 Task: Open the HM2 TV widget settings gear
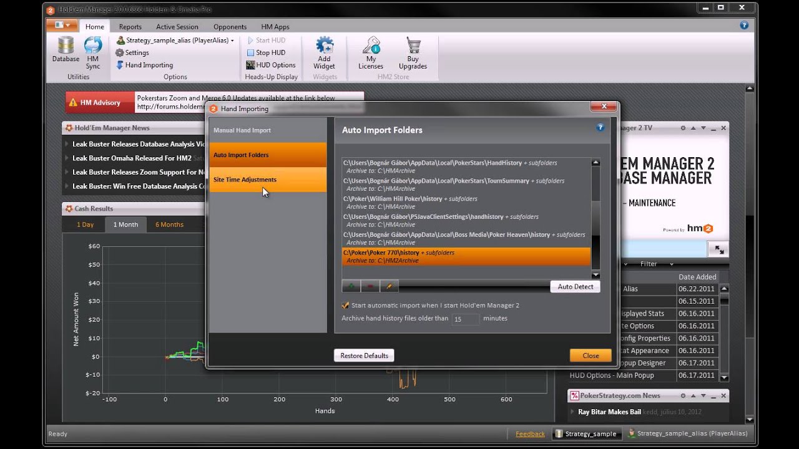[x=684, y=128]
